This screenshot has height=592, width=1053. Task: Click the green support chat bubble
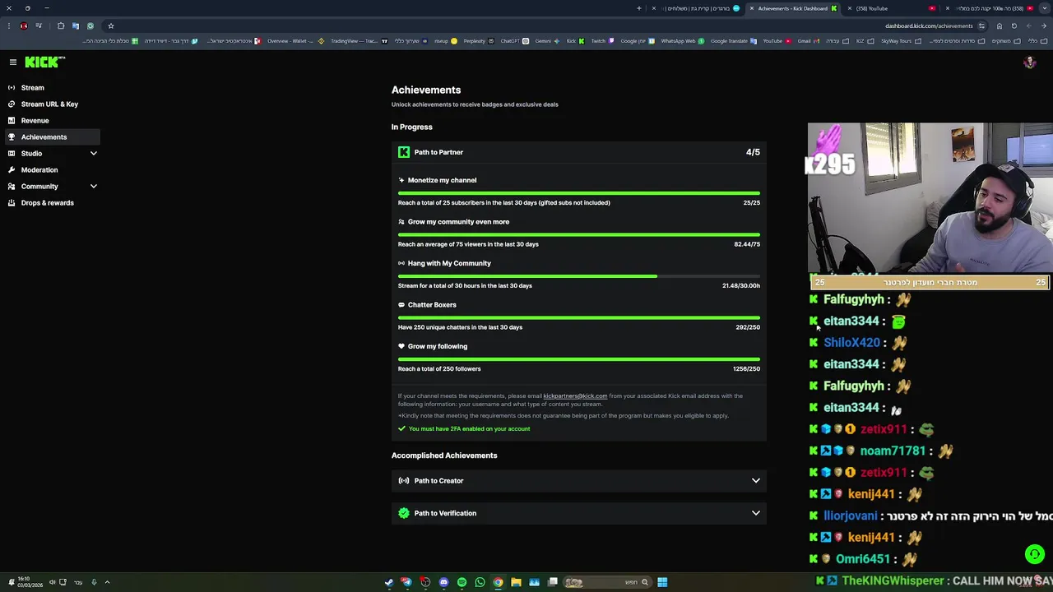click(1034, 554)
